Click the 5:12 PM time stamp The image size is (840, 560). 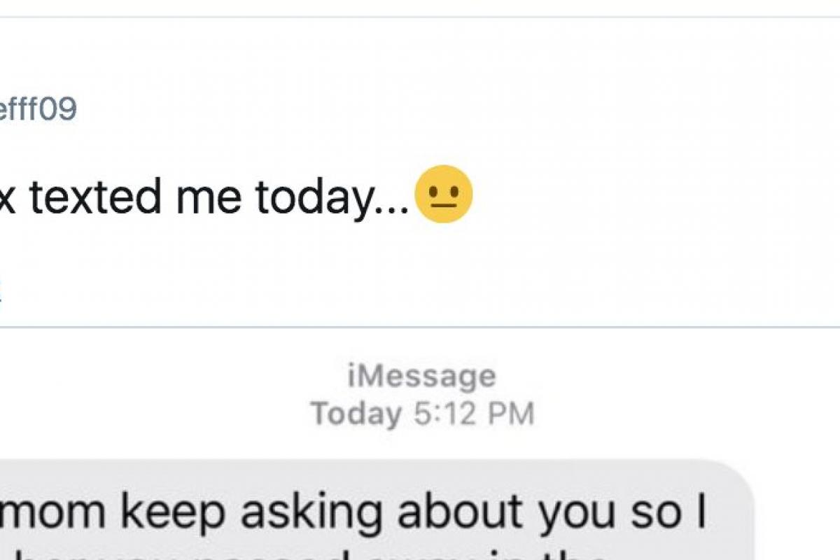473,414
